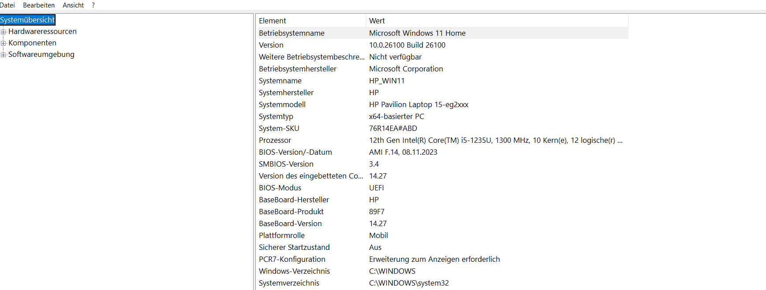Select the Systemtyp row label
766x290 pixels.
pyautogui.click(x=276, y=116)
